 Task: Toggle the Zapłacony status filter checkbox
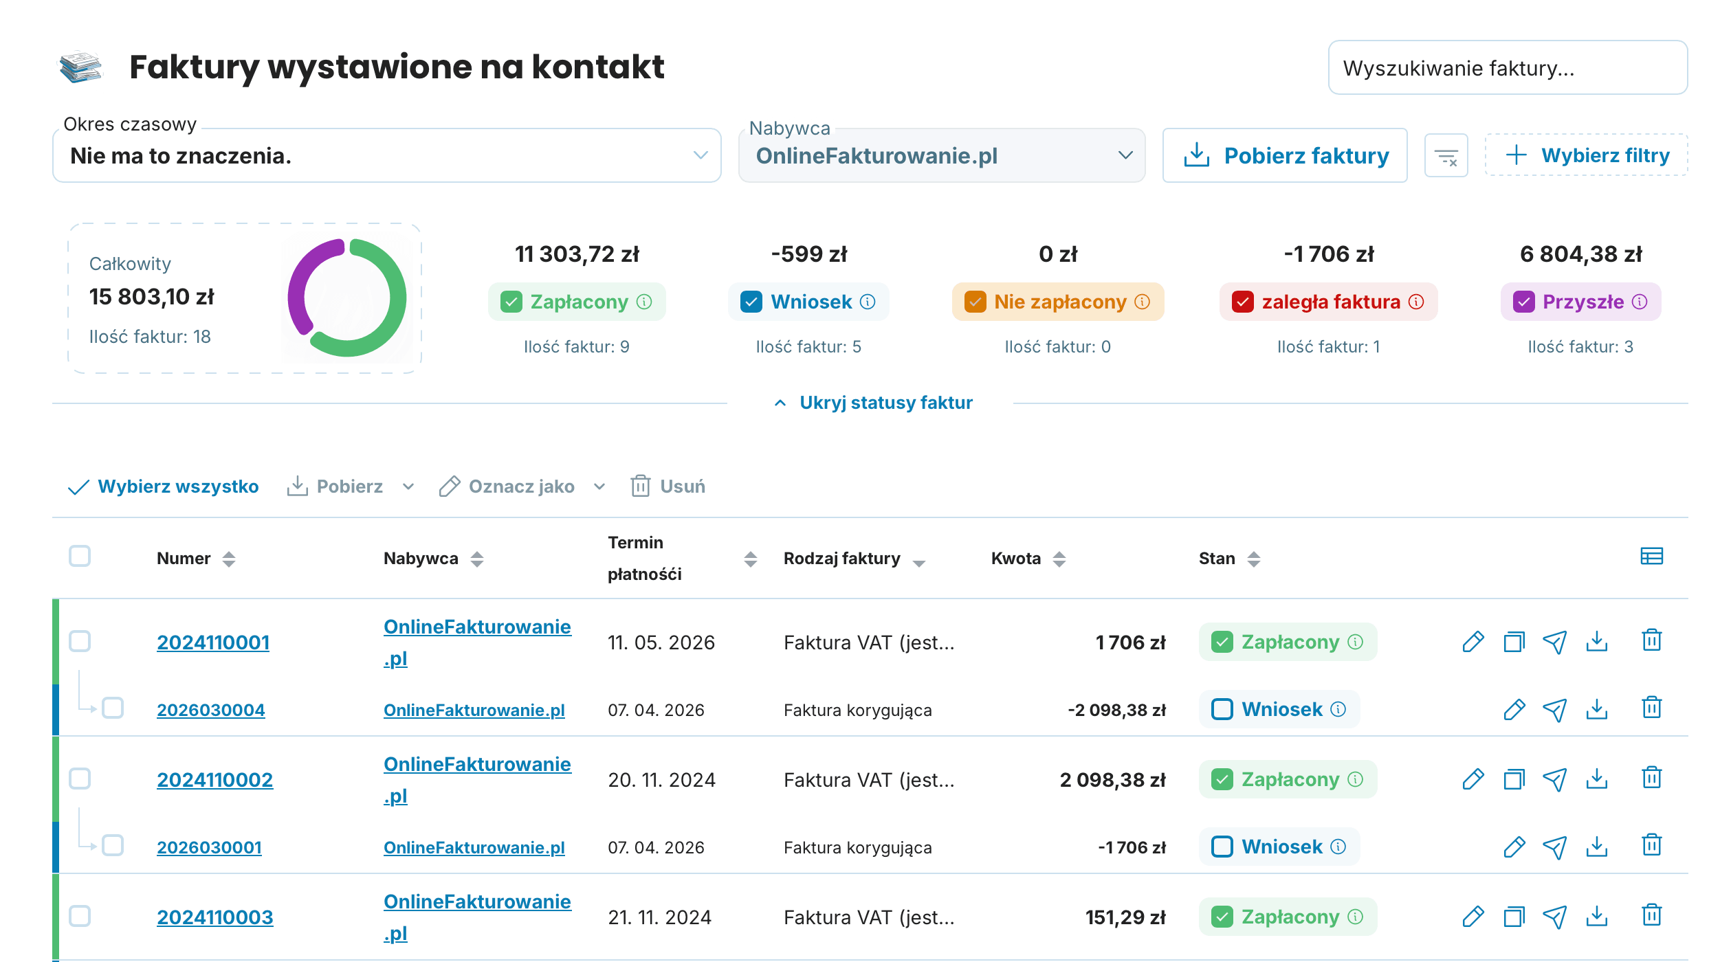click(511, 302)
